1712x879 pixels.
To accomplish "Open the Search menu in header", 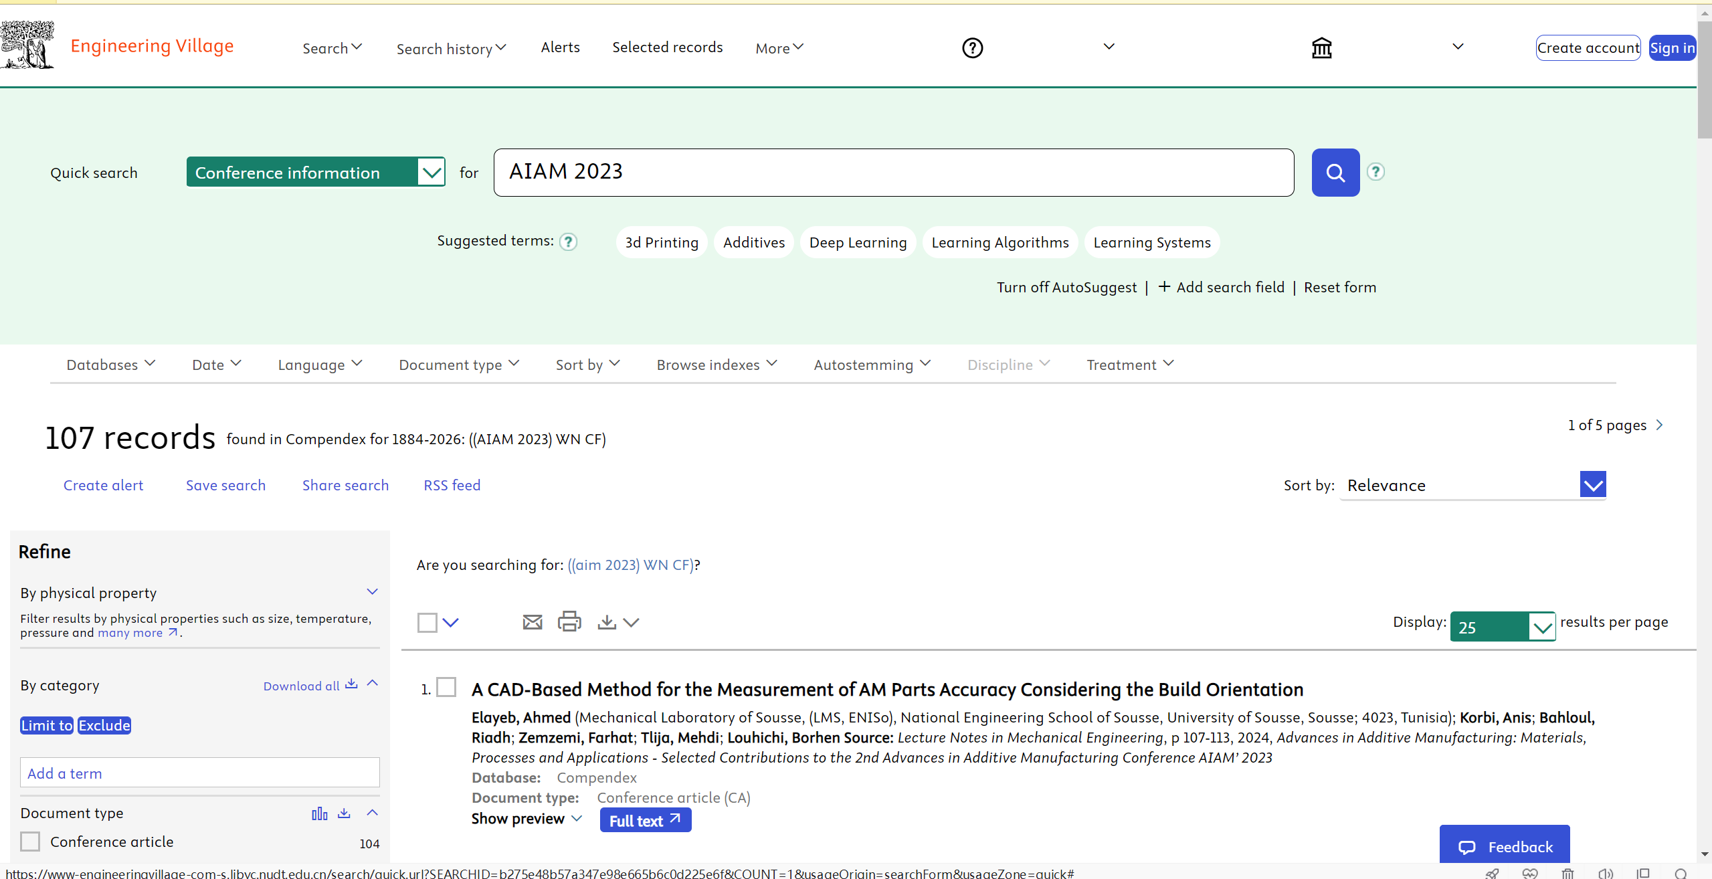I will (x=332, y=48).
